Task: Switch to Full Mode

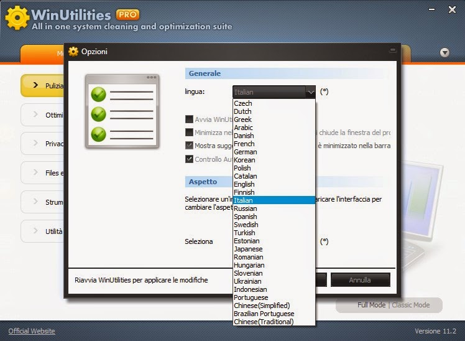Action: pos(371,305)
